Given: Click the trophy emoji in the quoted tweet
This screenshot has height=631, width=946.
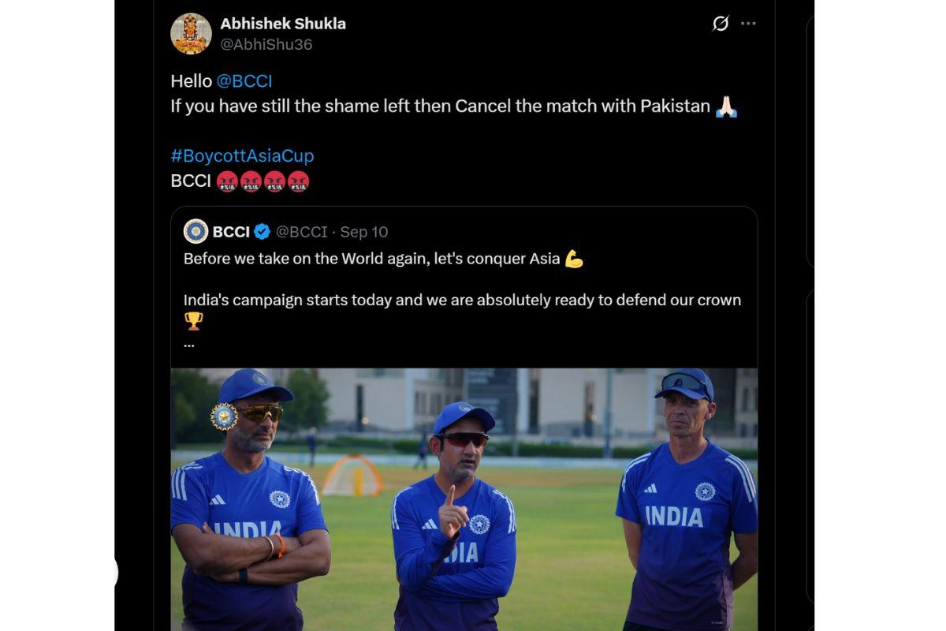Looking at the screenshot, I should [192, 321].
